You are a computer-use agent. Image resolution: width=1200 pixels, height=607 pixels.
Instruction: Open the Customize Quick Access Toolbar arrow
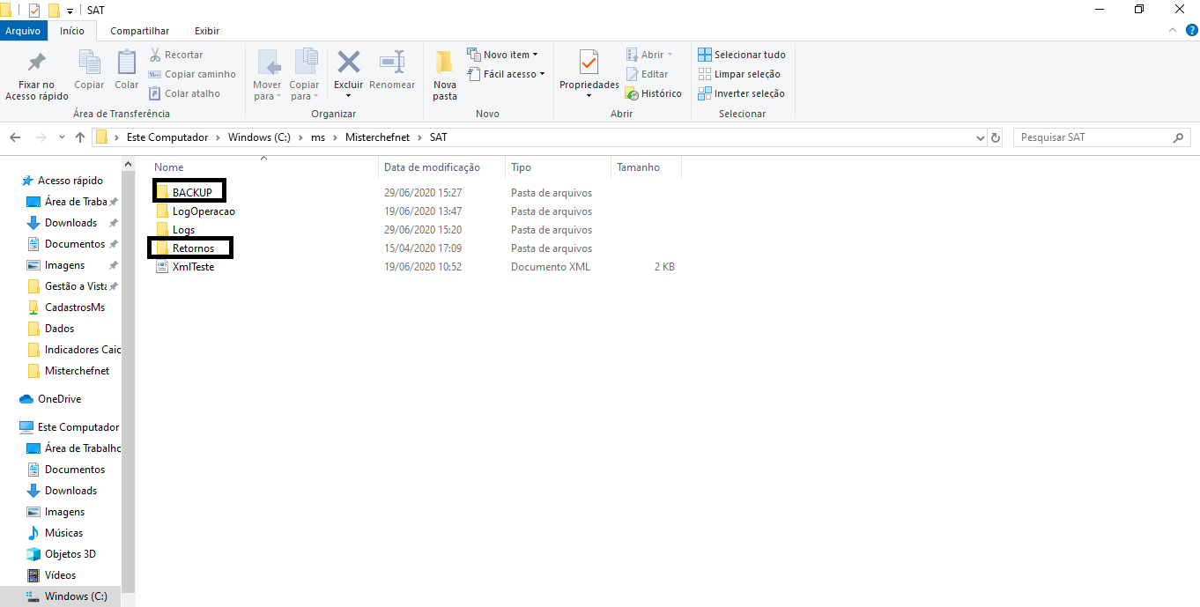pos(70,10)
